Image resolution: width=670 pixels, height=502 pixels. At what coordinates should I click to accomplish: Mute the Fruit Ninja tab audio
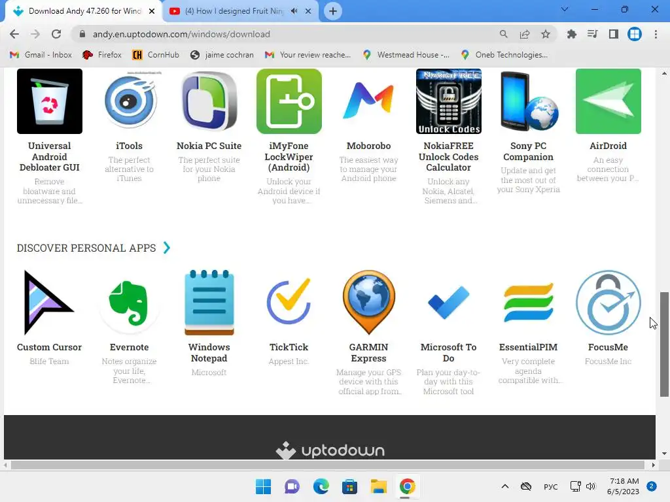click(294, 11)
